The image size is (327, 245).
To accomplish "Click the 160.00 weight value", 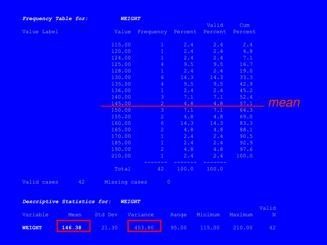I will 121,123.
